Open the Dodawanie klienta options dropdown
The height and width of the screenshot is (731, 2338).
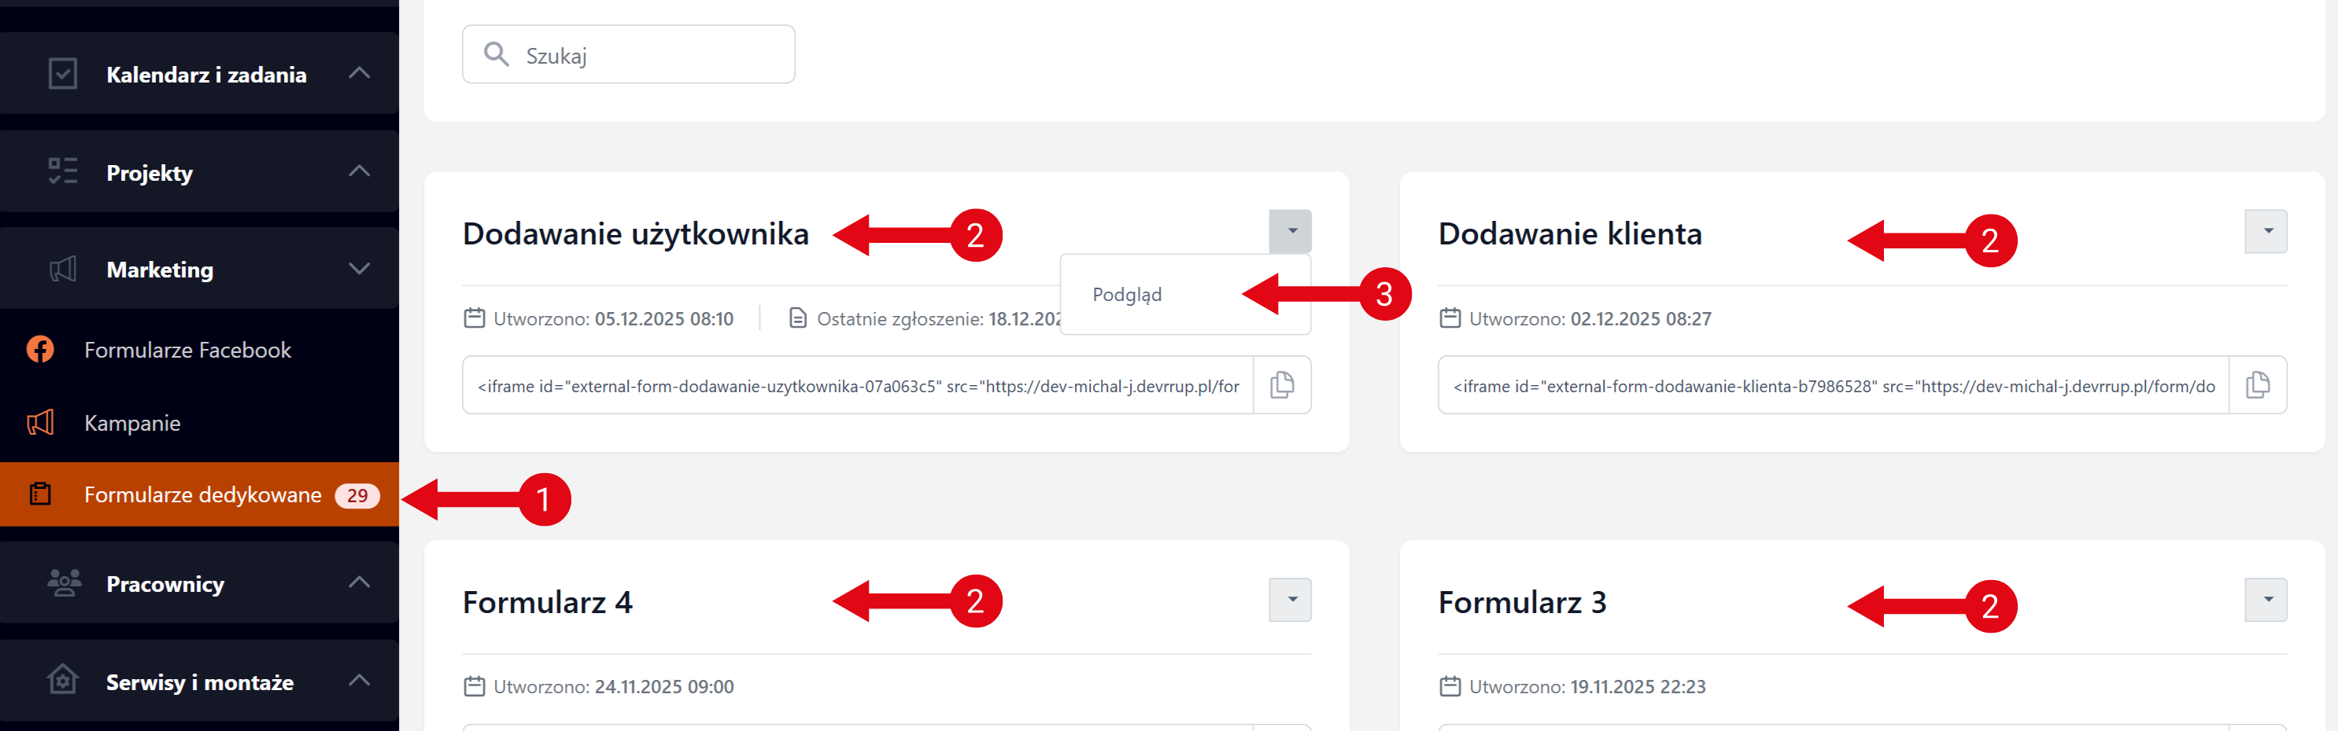coord(2266,231)
